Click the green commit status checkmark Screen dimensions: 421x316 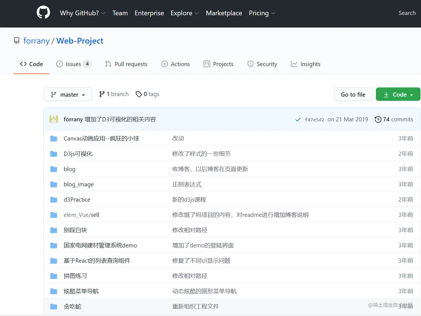[x=298, y=119]
